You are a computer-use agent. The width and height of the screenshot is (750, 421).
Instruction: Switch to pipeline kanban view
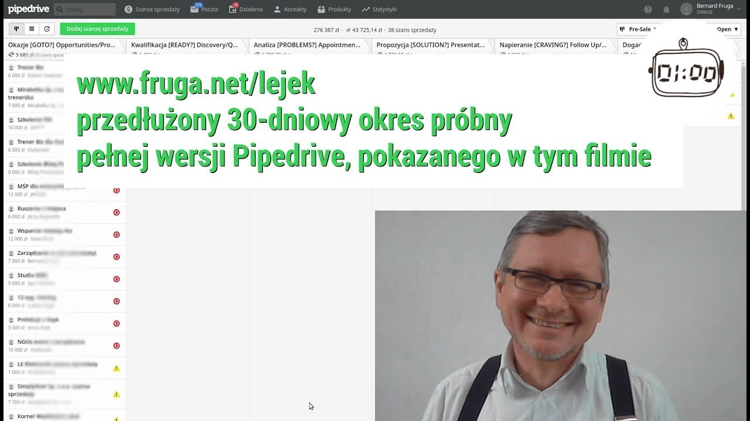point(16,29)
